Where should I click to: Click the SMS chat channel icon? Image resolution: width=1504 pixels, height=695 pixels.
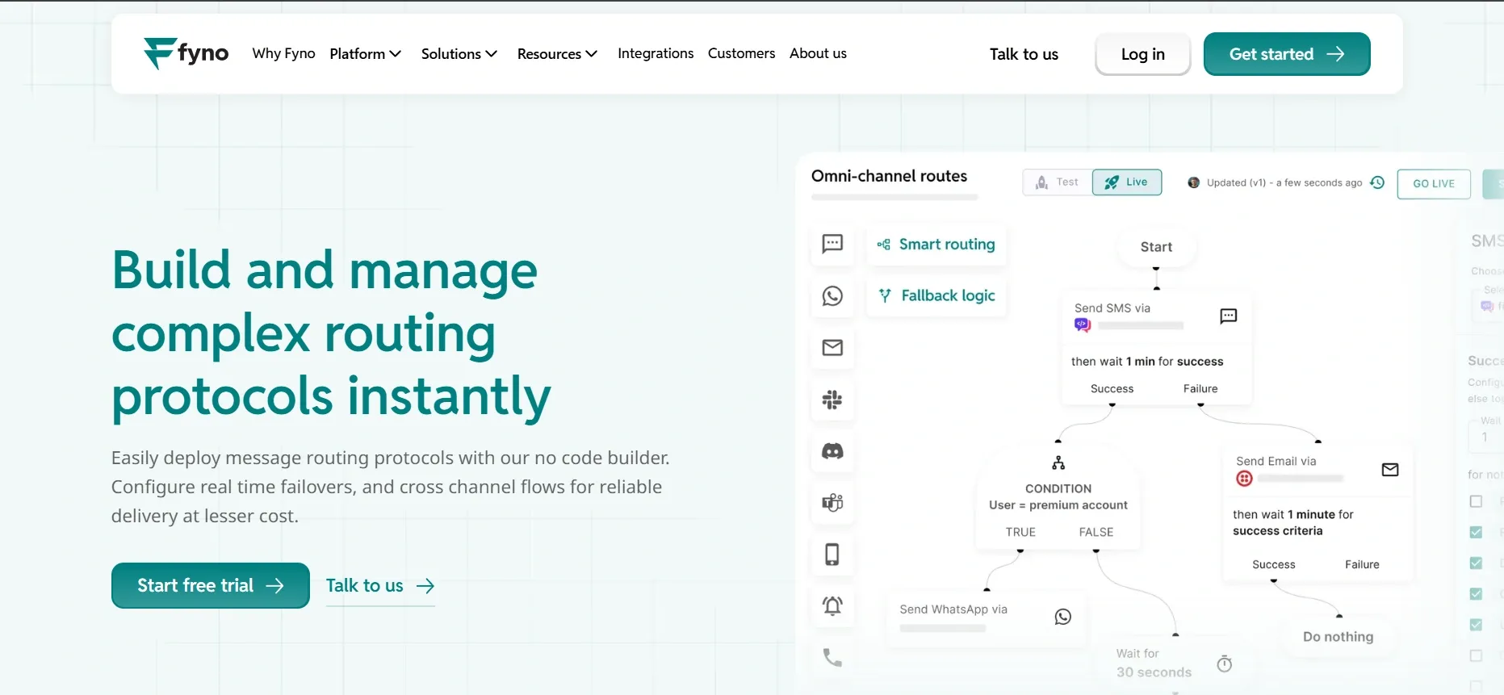832,244
